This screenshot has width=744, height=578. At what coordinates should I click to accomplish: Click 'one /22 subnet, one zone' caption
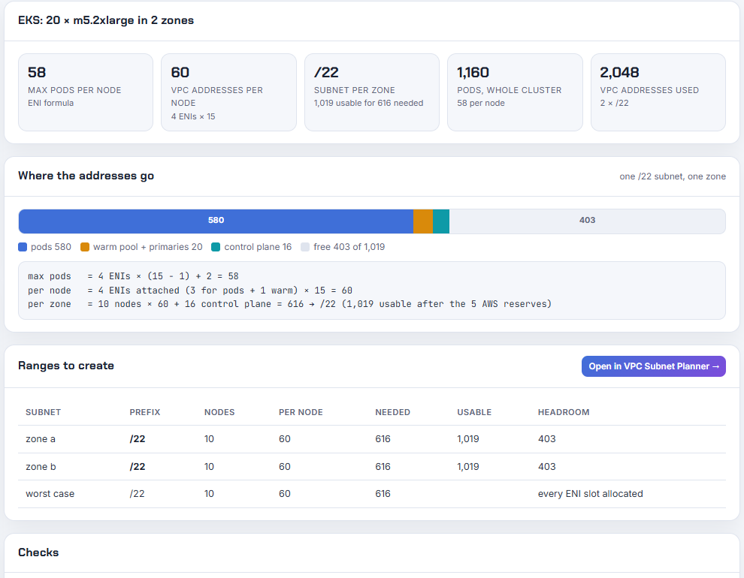(673, 176)
